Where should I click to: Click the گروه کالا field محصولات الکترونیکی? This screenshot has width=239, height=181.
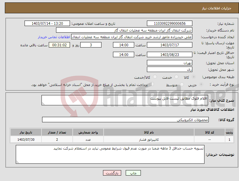tap(125, 120)
